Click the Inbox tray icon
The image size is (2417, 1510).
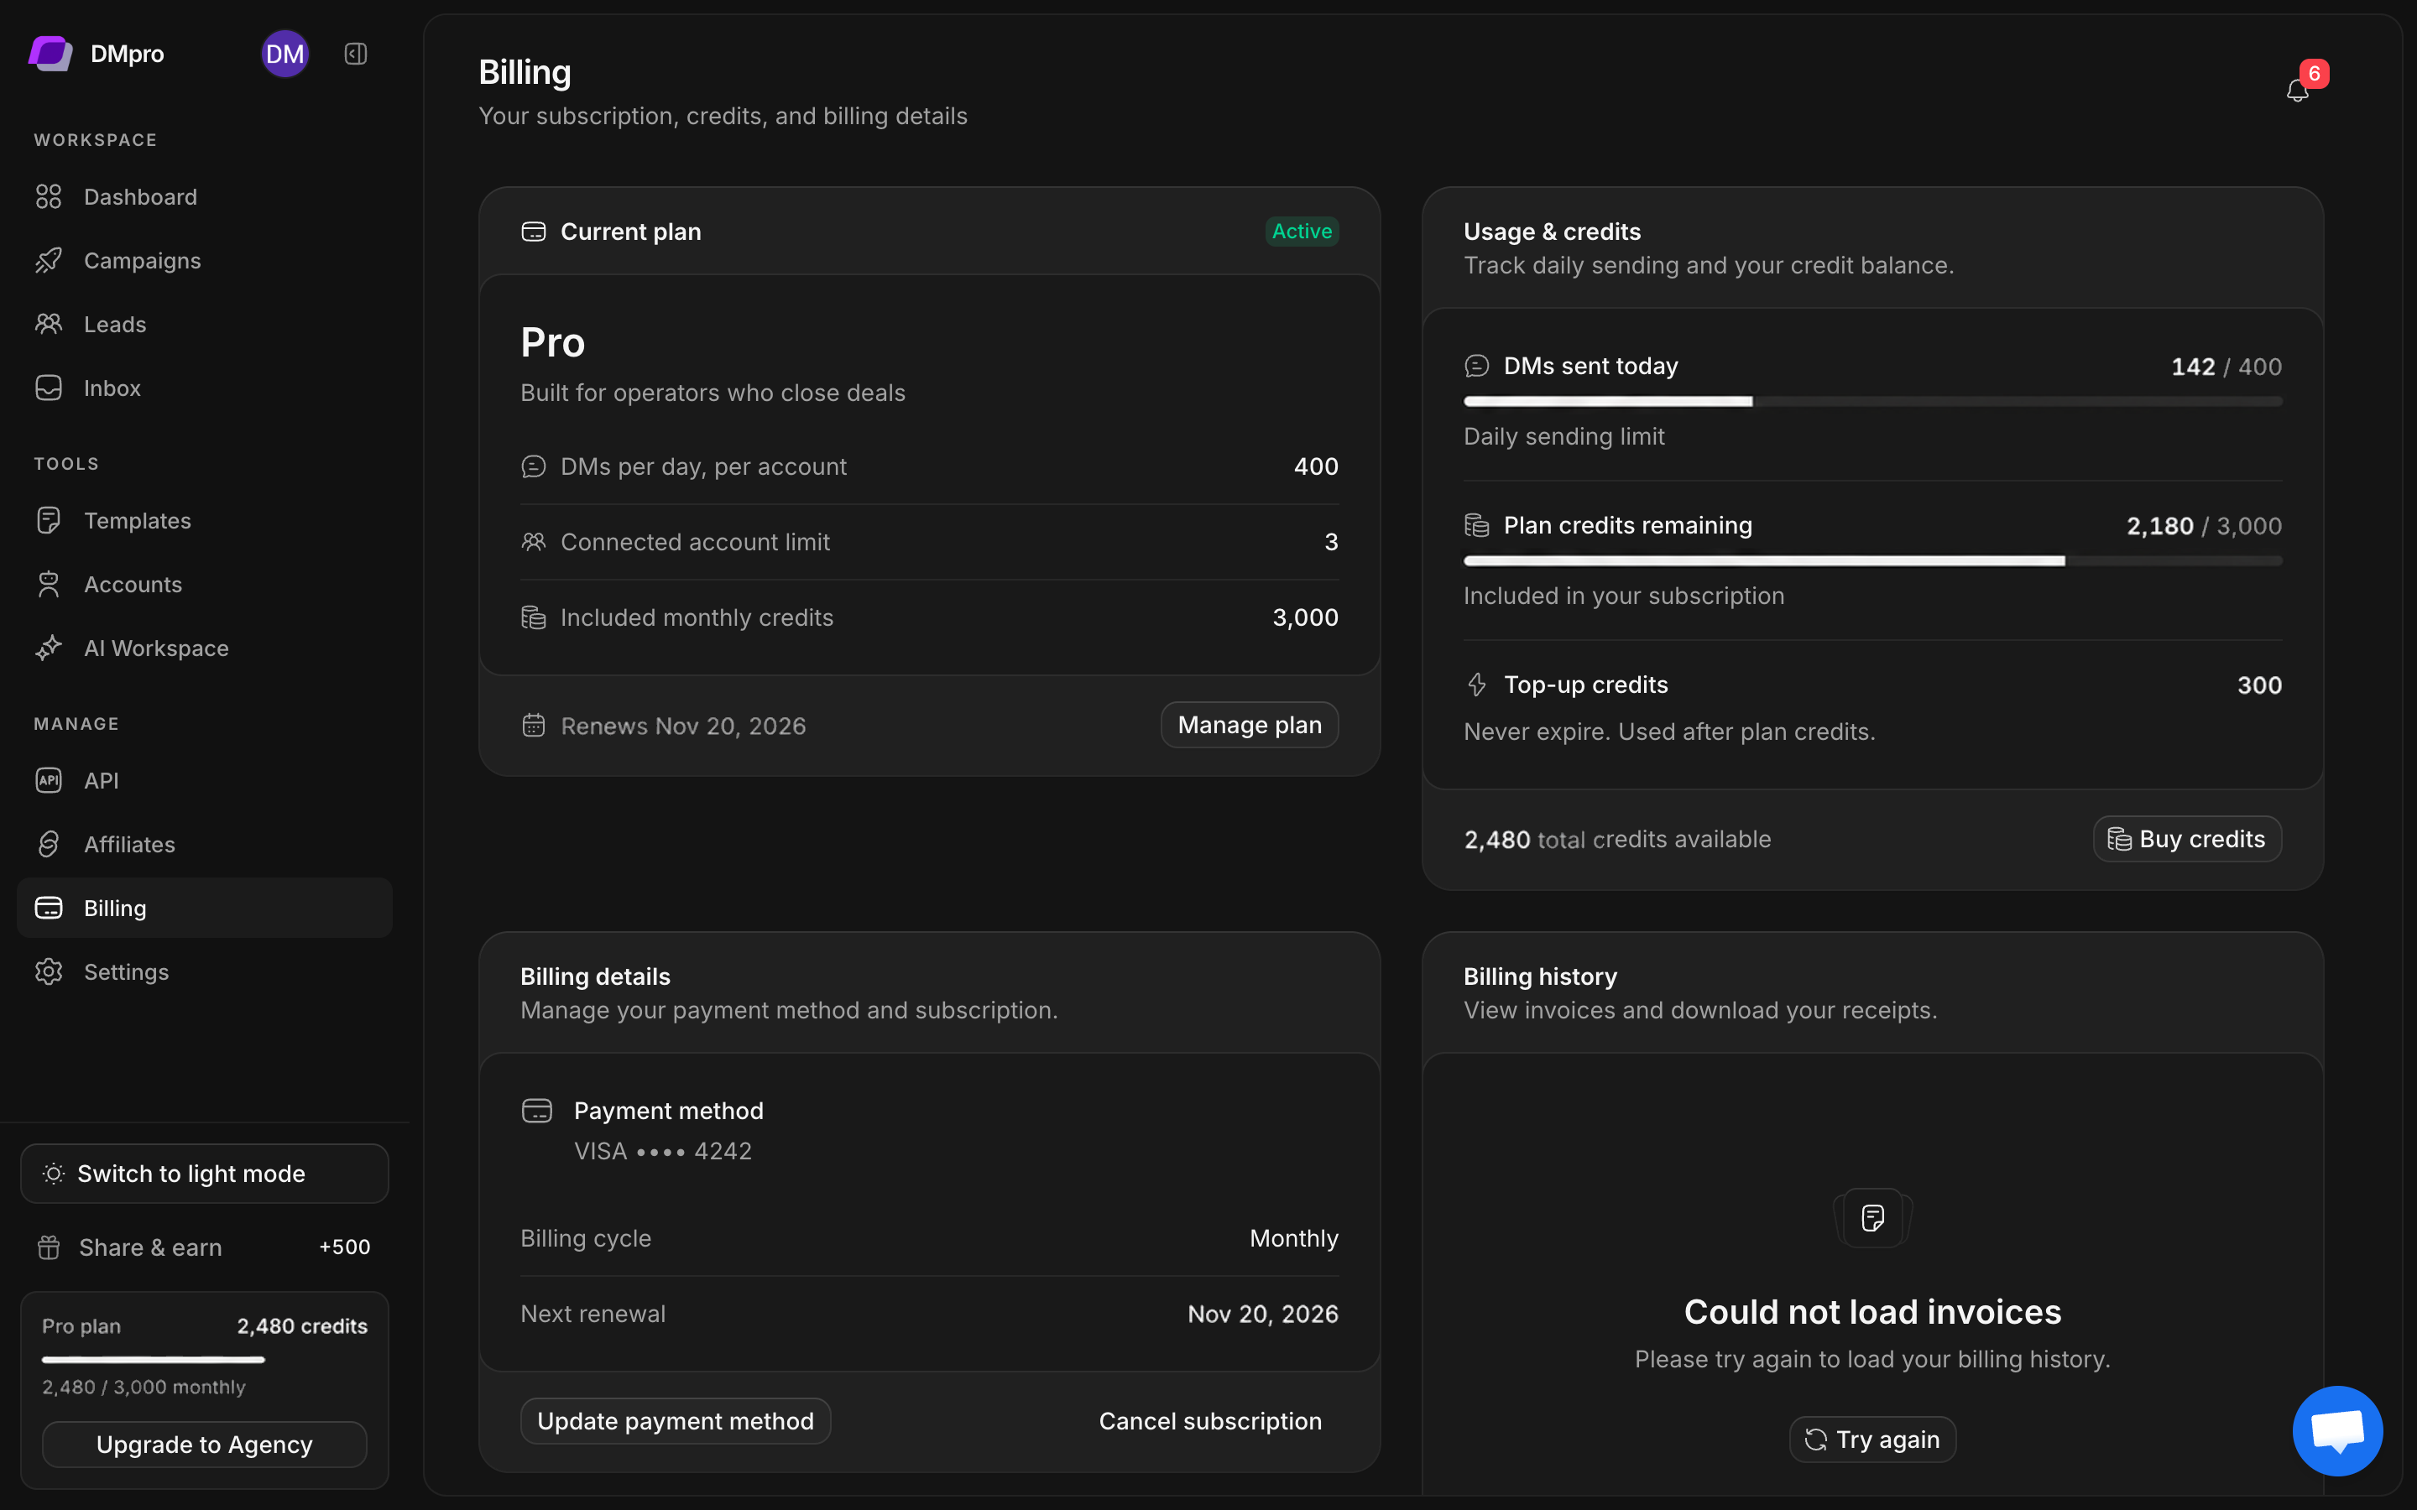coord(49,388)
